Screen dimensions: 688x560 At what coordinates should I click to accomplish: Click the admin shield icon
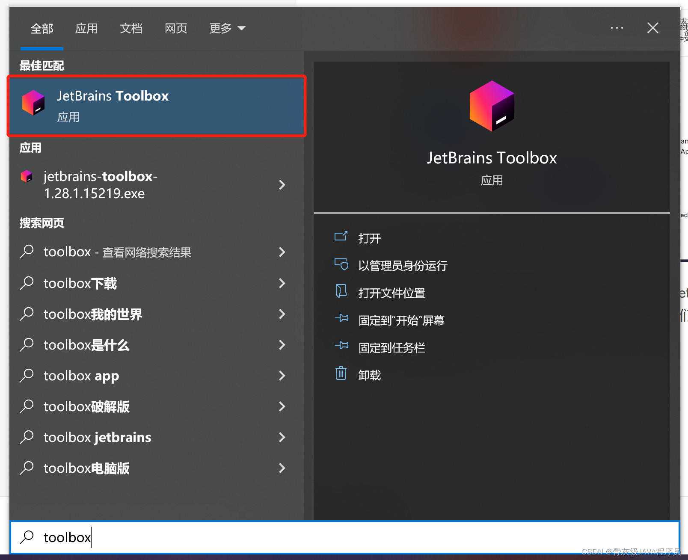pos(341,264)
